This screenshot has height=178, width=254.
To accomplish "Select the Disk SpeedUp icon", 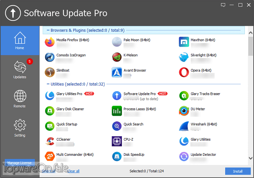I will click(x=117, y=156).
